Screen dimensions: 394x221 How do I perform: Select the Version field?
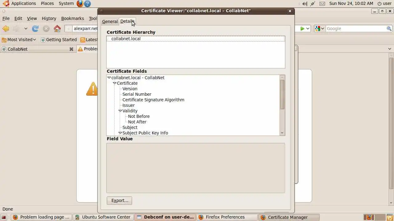pyautogui.click(x=130, y=89)
